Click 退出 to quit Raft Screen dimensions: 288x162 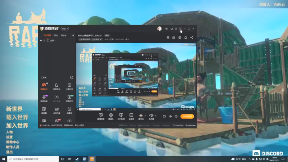[9, 152]
